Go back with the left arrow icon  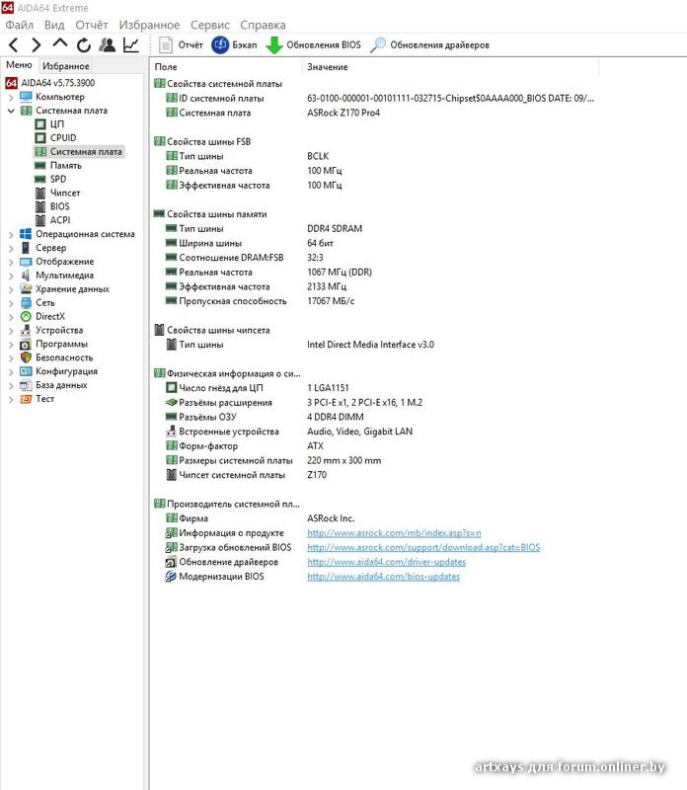point(14,44)
